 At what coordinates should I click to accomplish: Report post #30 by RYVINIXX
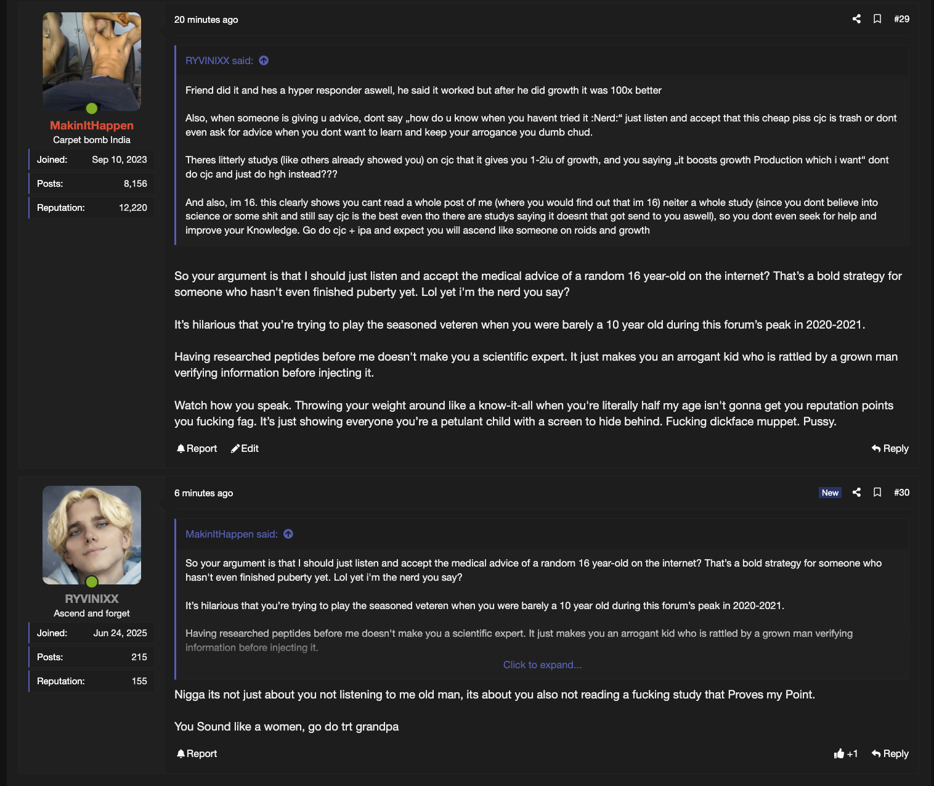click(x=197, y=754)
